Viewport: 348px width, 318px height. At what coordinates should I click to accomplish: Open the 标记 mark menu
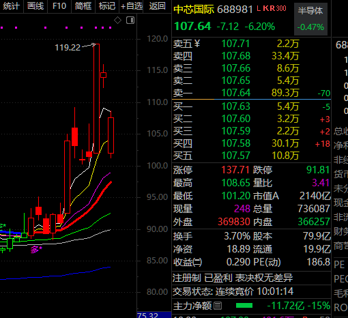coord(107,6)
